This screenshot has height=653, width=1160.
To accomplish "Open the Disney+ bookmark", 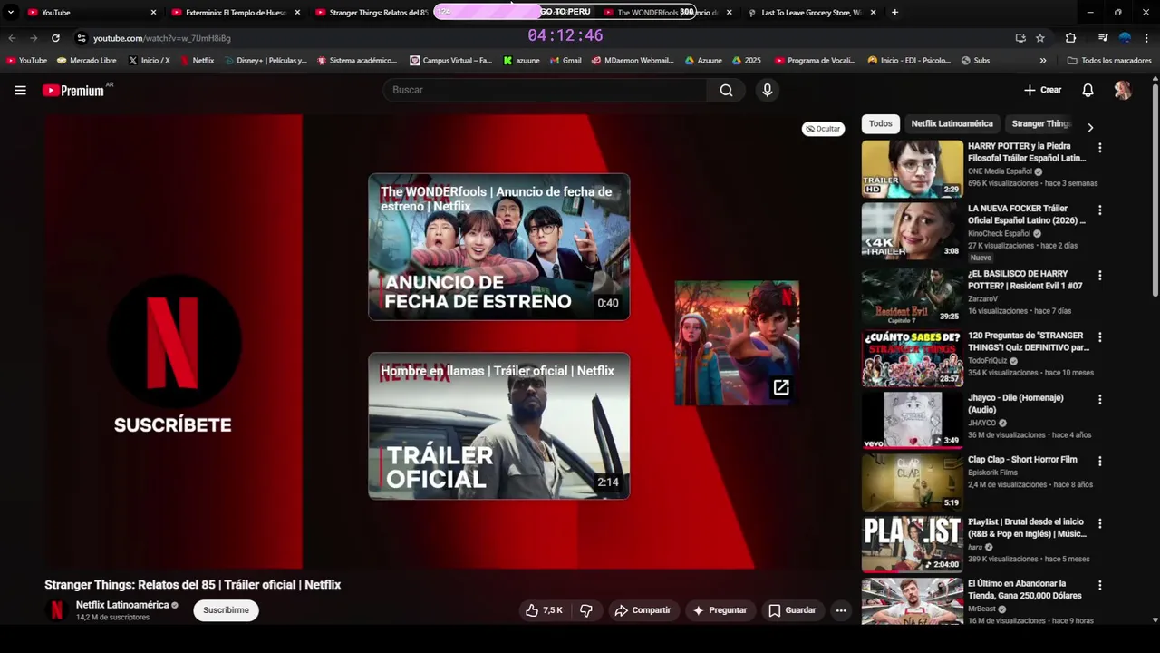I will click(x=266, y=61).
